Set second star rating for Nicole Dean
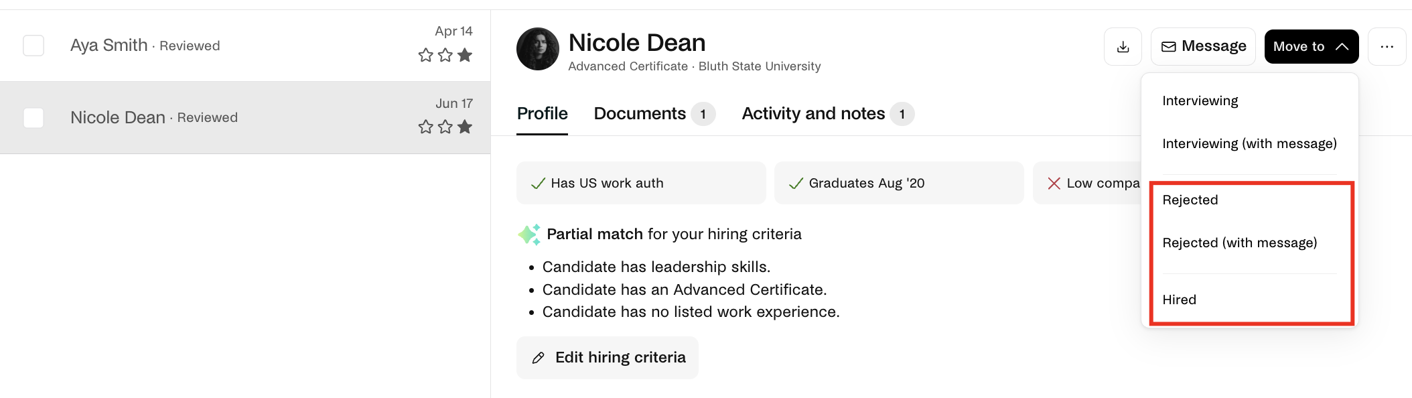 click(x=445, y=127)
